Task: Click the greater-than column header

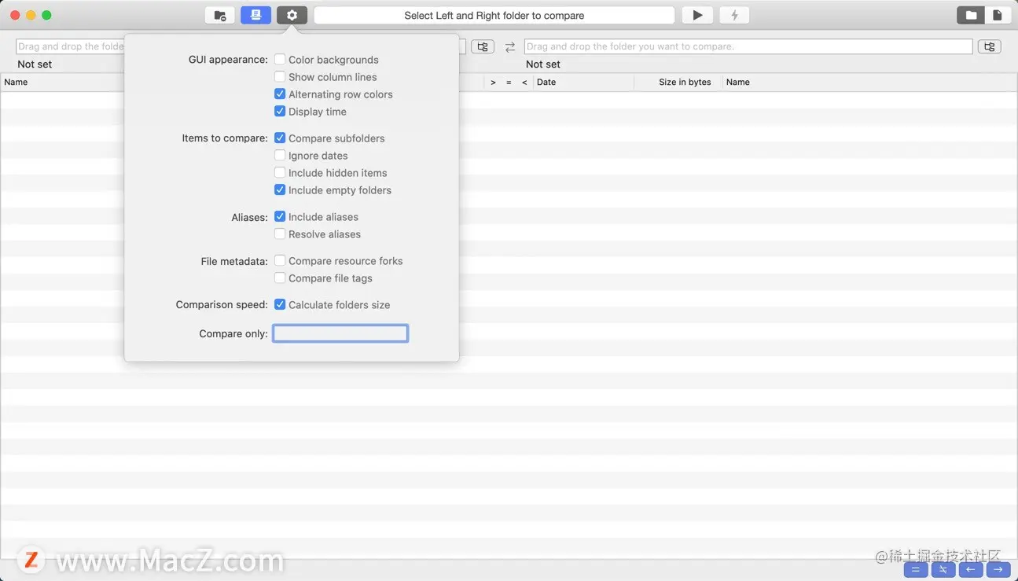Action: [493, 82]
